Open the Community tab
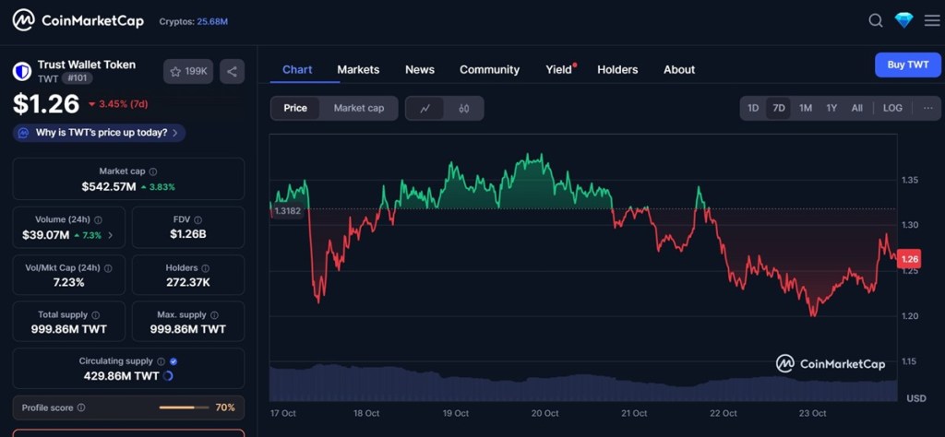The width and height of the screenshot is (945, 437). click(x=489, y=70)
